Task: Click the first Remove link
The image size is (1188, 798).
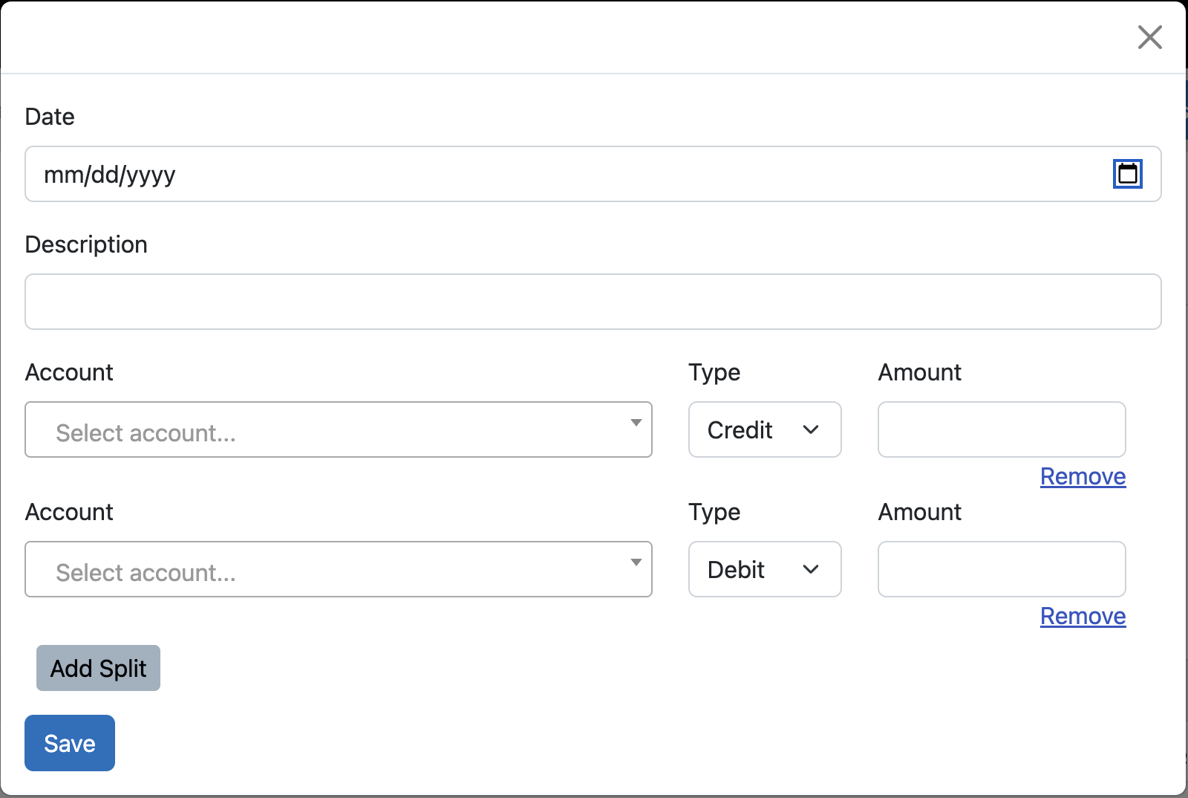Action: pyautogui.click(x=1083, y=476)
